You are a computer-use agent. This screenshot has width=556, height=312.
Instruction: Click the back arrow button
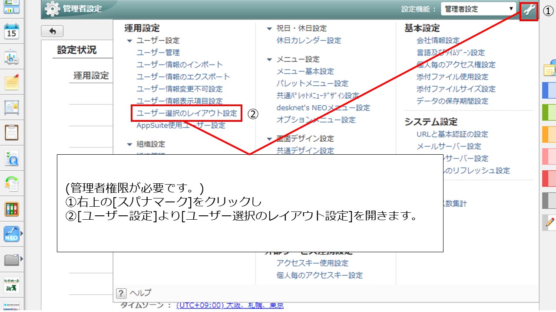coord(52,31)
